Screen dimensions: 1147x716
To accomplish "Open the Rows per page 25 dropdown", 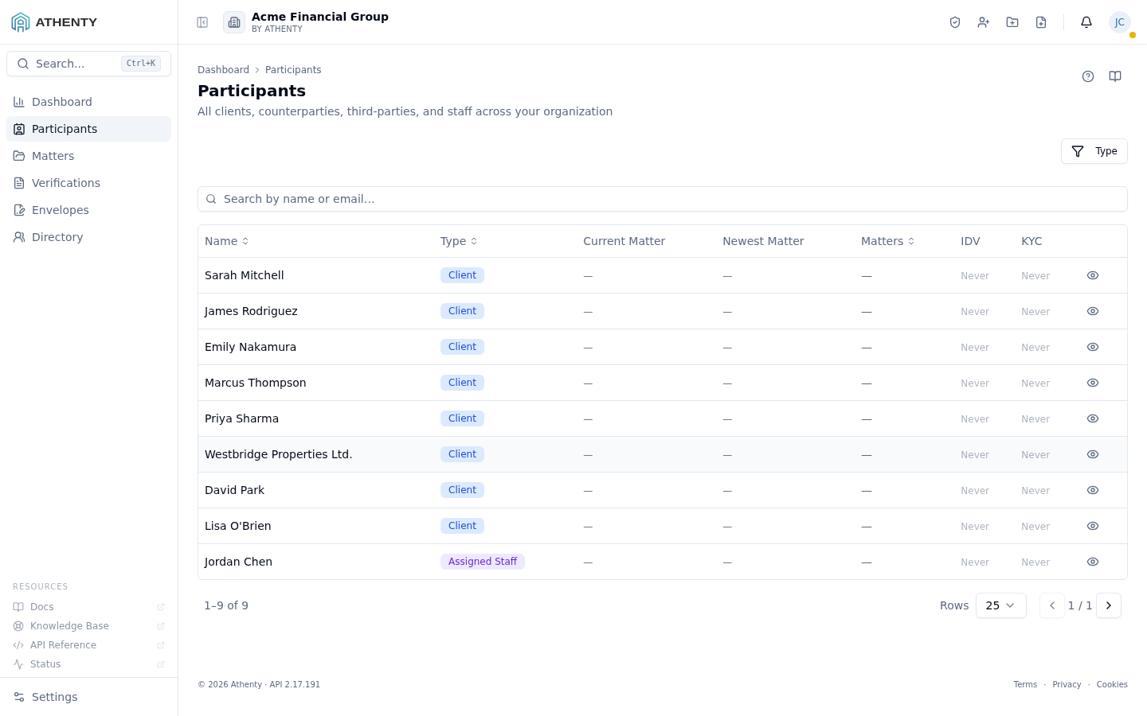I will [1000, 605].
